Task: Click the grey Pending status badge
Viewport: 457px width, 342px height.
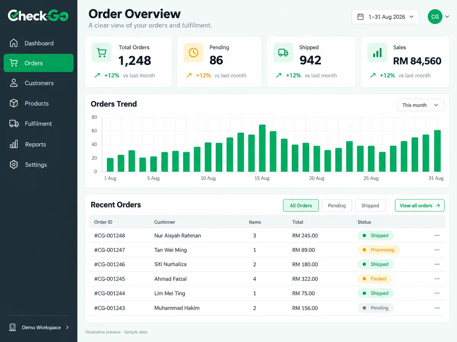Action: [376, 308]
